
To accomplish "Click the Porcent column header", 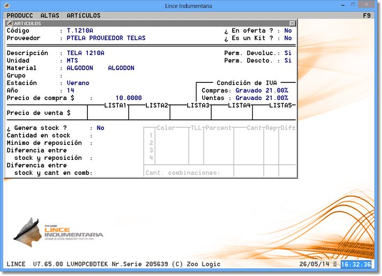I will (x=219, y=128).
